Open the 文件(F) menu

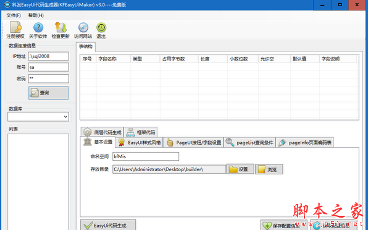tap(14, 15)
